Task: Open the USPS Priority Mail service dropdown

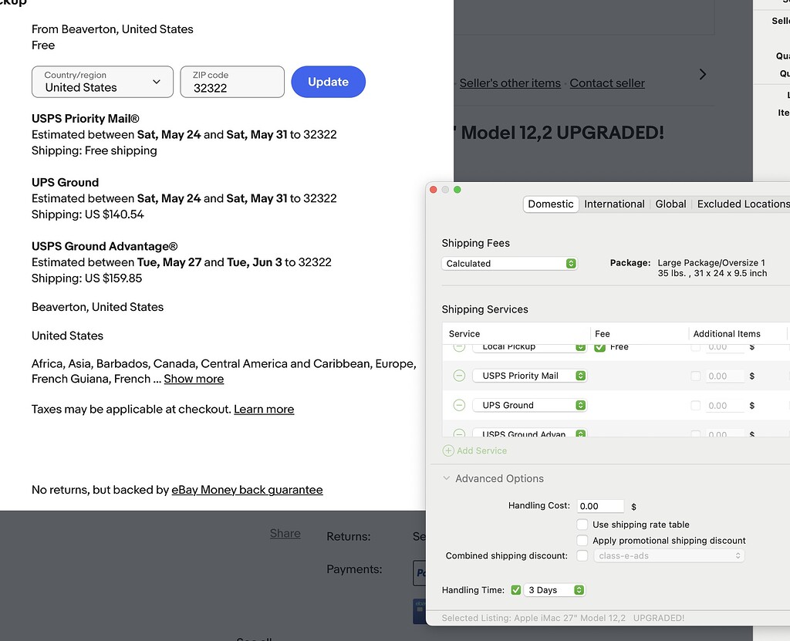Action: [x=529, y=376]
